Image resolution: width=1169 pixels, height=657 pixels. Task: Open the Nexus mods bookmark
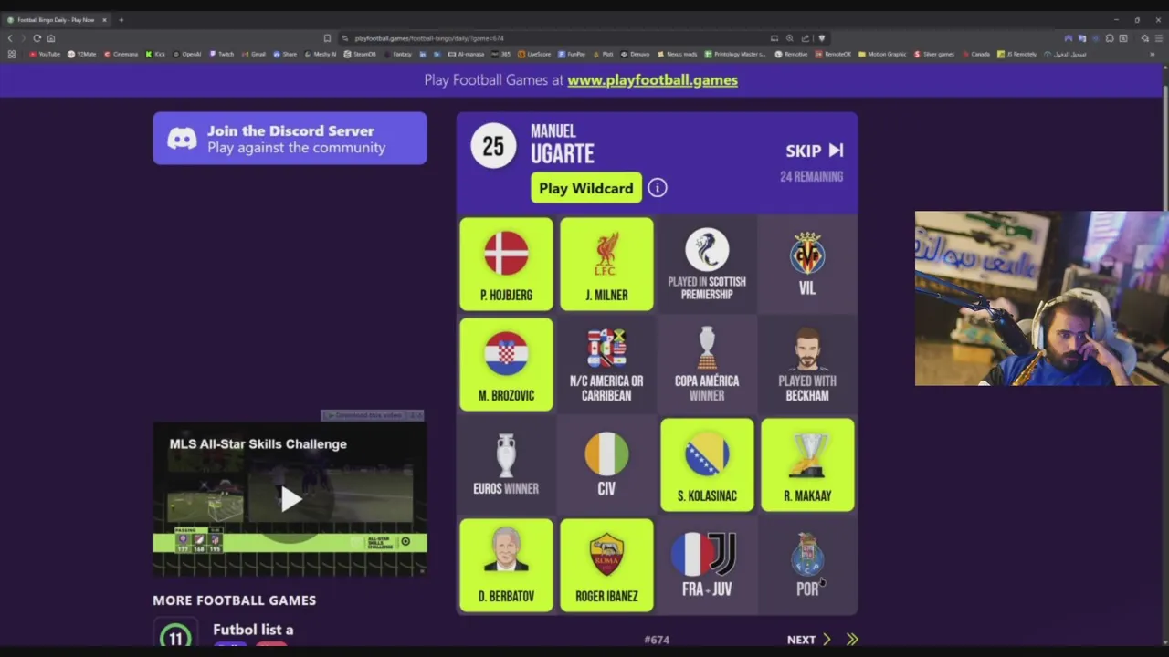click(x=679, y=54)
